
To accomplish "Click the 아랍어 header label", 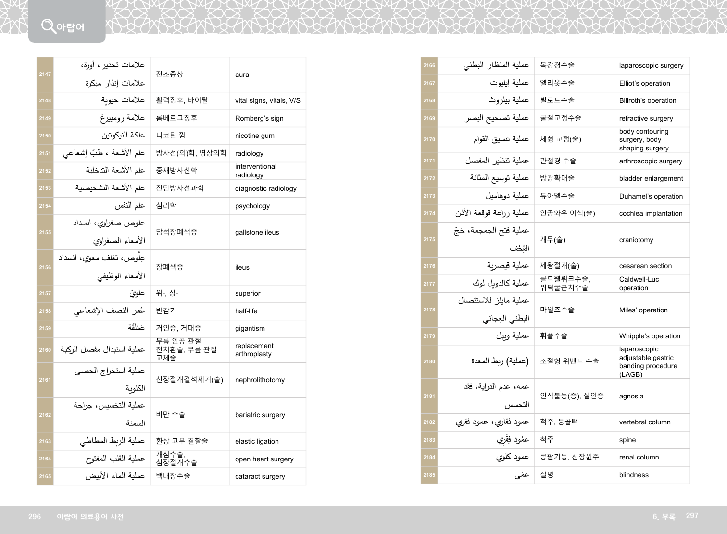I will [70, 27].
